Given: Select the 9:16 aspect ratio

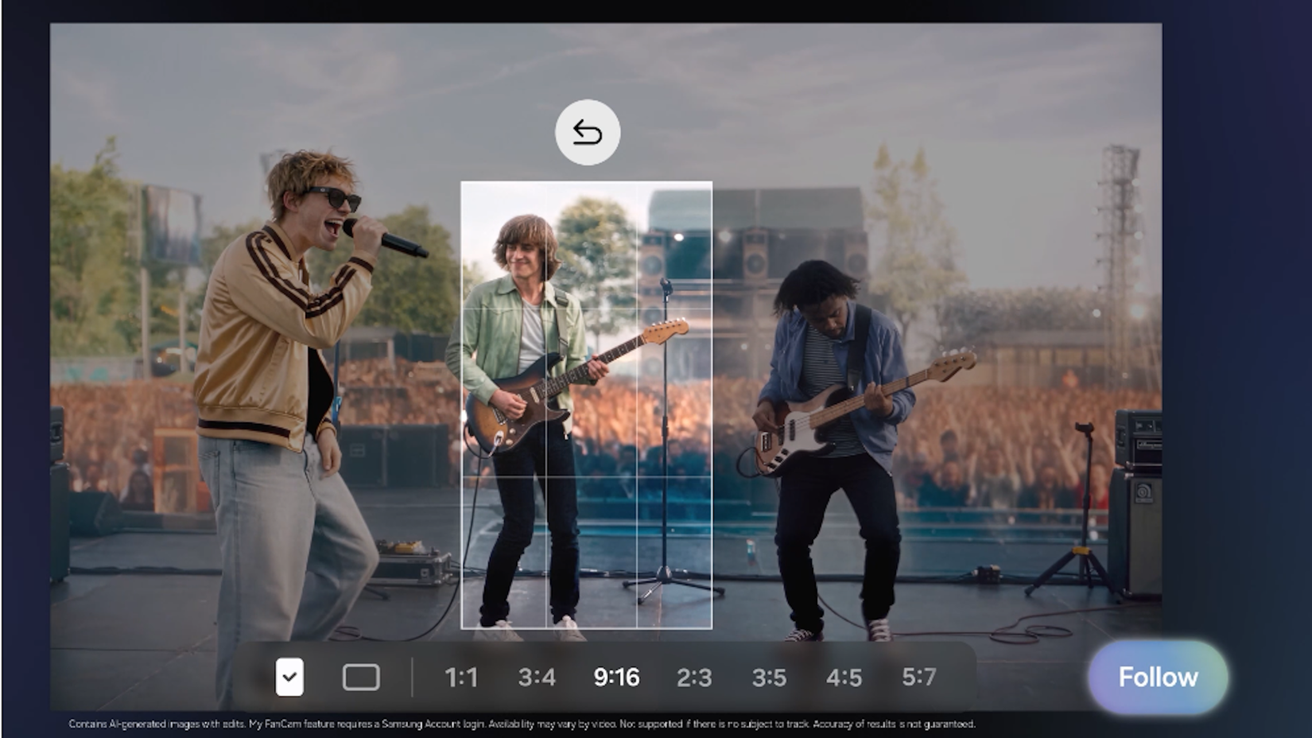Looking at the screenshot, I should coord(616,678).
